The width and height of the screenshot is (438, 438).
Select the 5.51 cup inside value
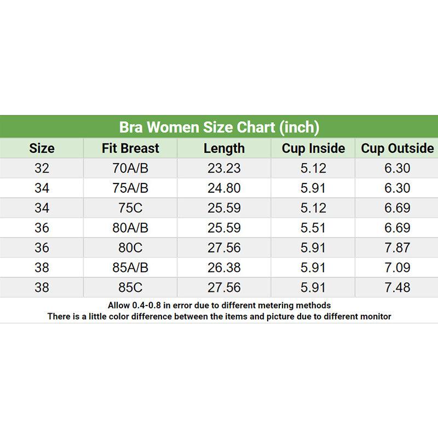pyautogui.click(x=313, y=228)
